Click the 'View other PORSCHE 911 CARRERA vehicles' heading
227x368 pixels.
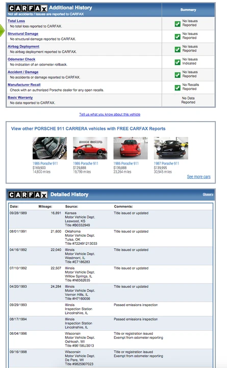pyautogui.click(x=88, y=129)
